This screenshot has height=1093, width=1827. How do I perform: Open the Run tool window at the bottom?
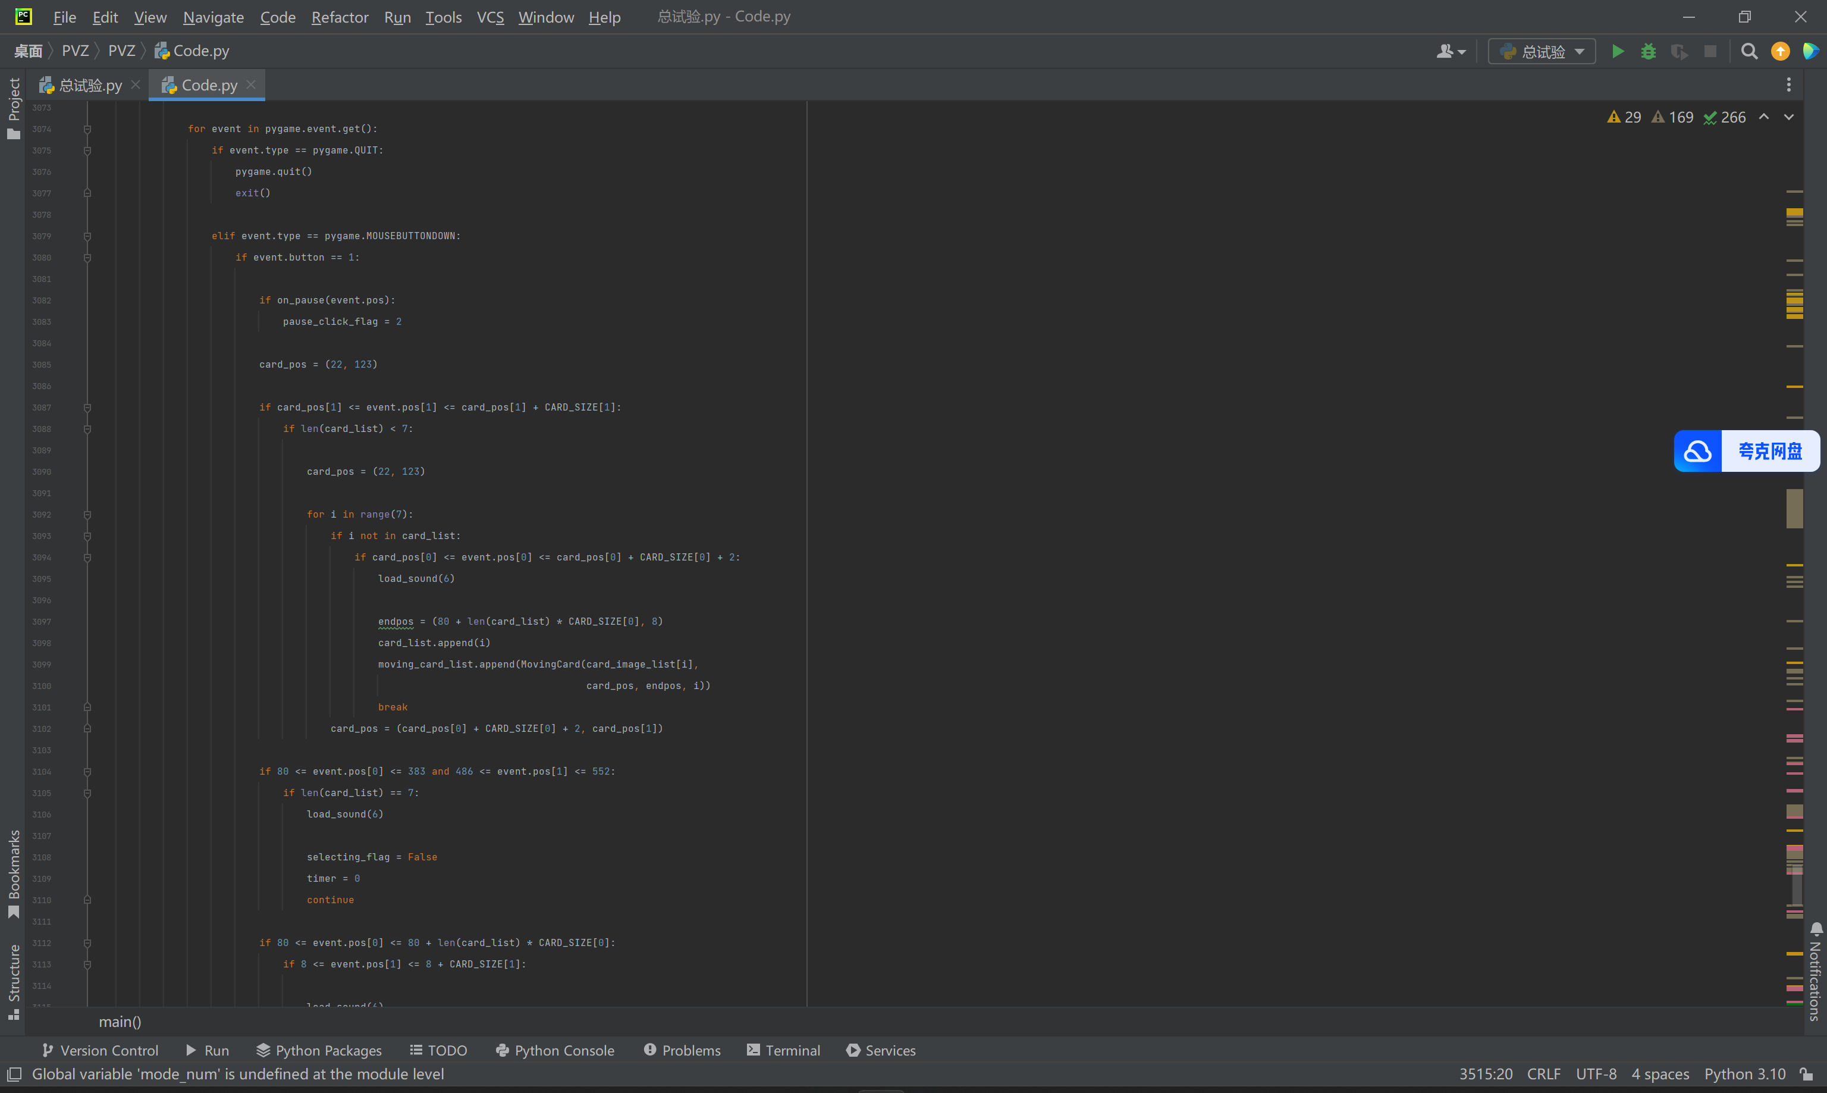[208, 1050]
